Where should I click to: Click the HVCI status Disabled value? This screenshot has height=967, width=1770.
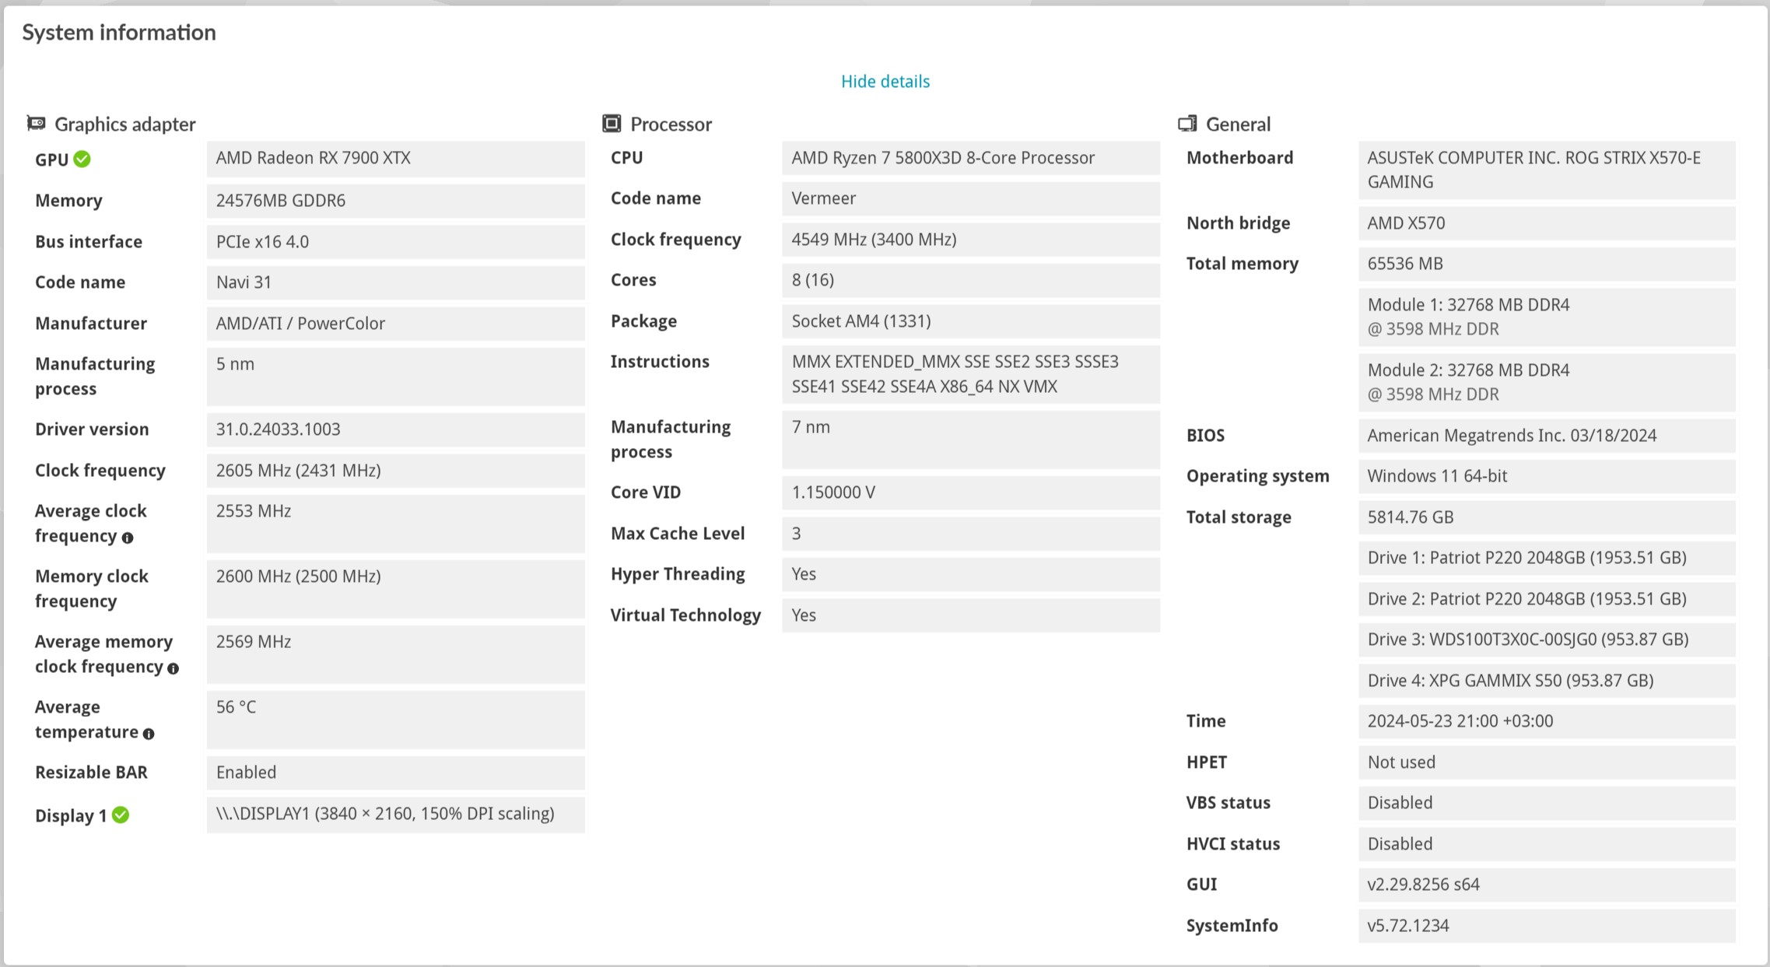[1547, 844]
